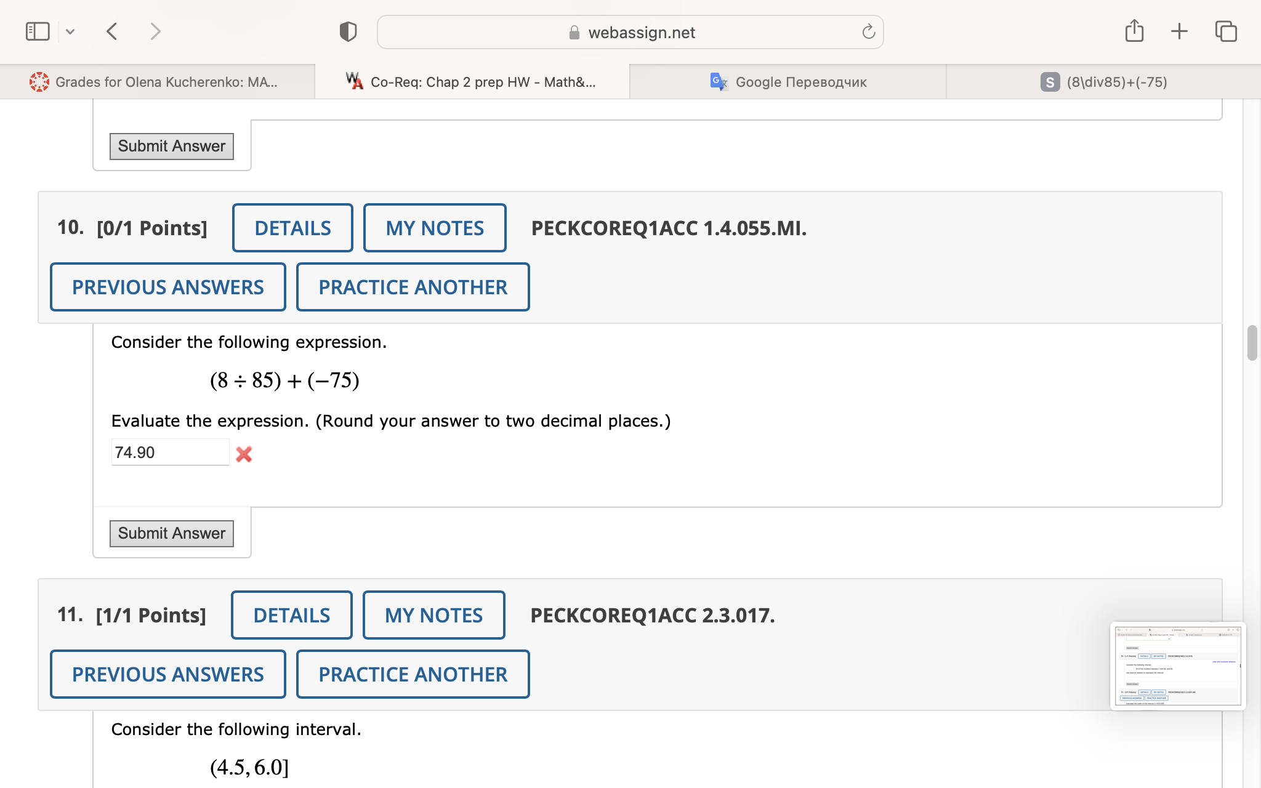The image size is (1261, 788).
Task: Open a new tab with plus icon
Action: [1179, 31]
